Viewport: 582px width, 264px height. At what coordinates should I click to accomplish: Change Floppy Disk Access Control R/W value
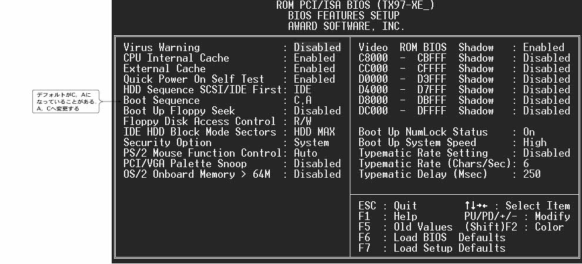[303, 121]
